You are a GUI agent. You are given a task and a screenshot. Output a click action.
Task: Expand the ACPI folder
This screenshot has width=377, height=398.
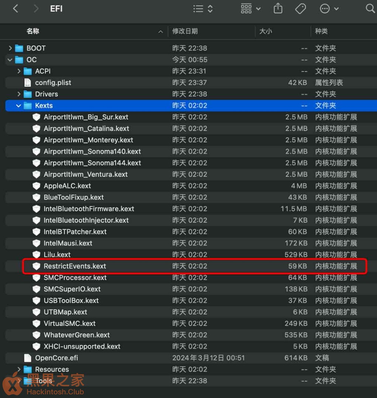pos(19,71)
